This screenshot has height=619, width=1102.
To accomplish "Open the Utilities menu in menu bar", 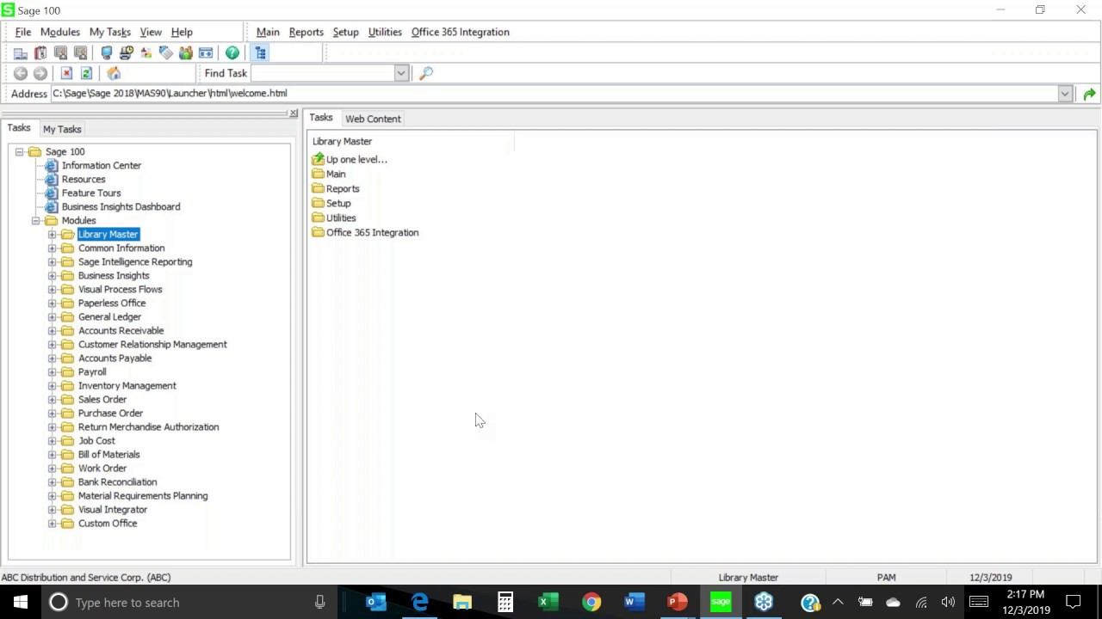I will (385, 32).
